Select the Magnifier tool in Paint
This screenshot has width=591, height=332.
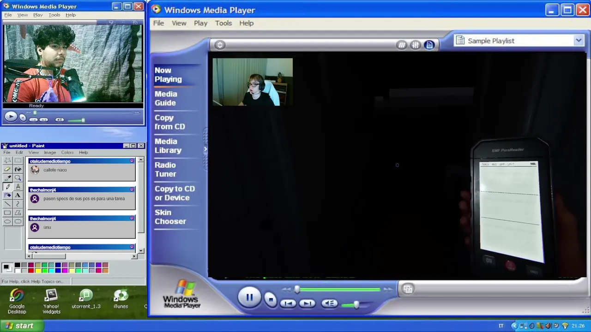tap(18, 178)
